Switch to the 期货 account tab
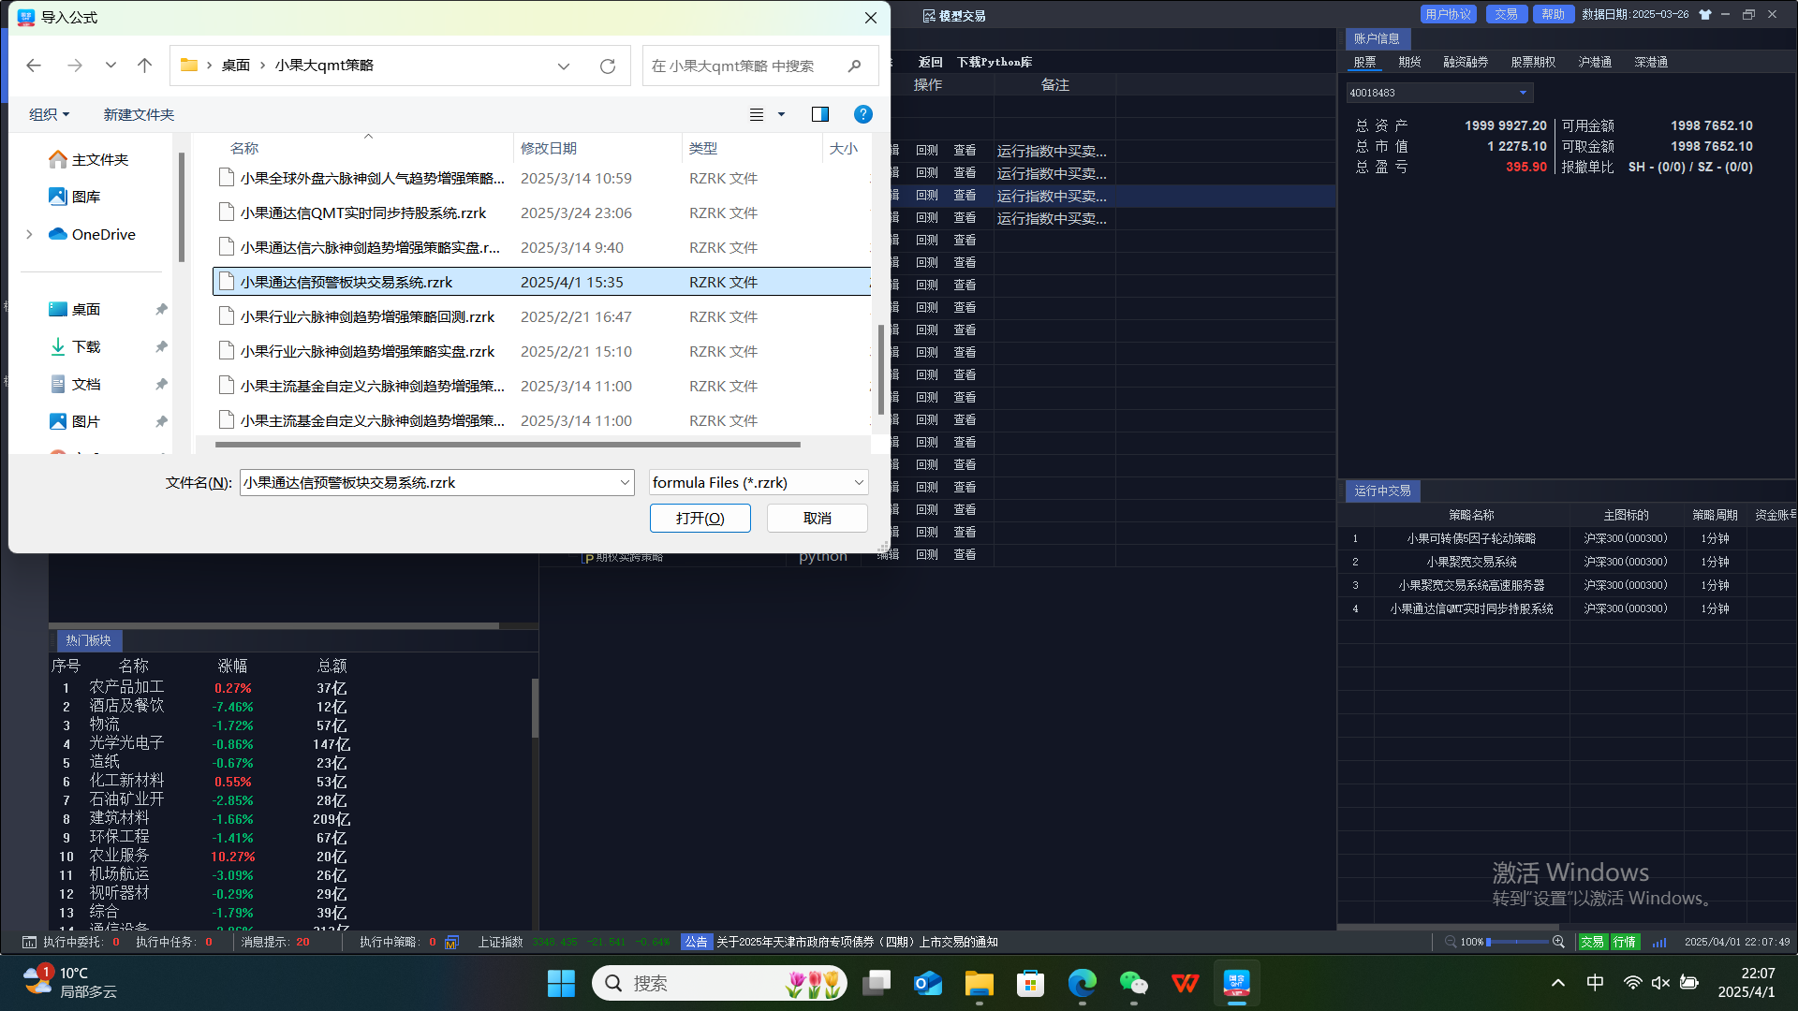Image resolution: width=1798 pixels, height=1011 pixels. point(1409,62)
